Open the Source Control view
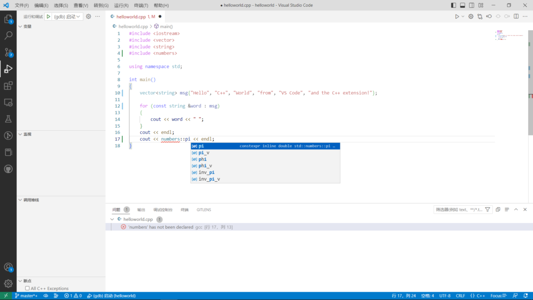Viewport: 533px width, 300px height. pyautogui.click(x=8, y=52)
